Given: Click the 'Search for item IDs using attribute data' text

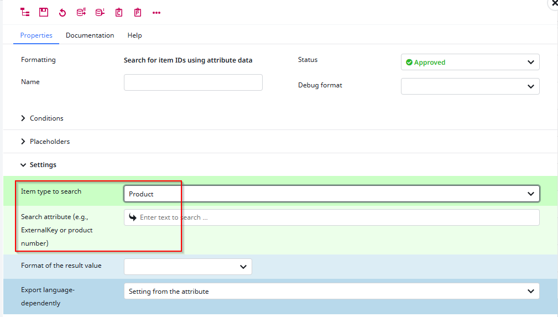Looking at the screenshot, I should (188, 60).
